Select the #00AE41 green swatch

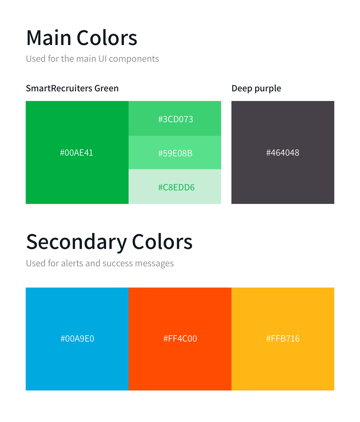(77, 152)
